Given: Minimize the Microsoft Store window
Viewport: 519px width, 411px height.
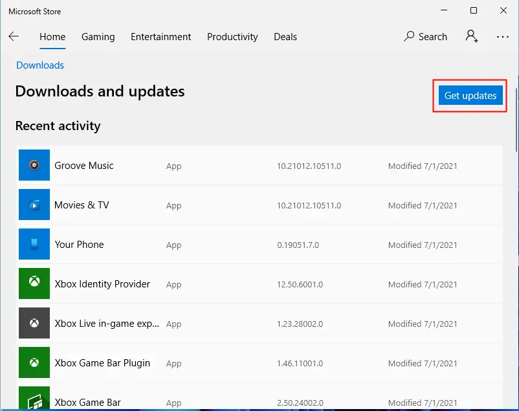Looking at the screenshot, I should click(x=444, y=10).
